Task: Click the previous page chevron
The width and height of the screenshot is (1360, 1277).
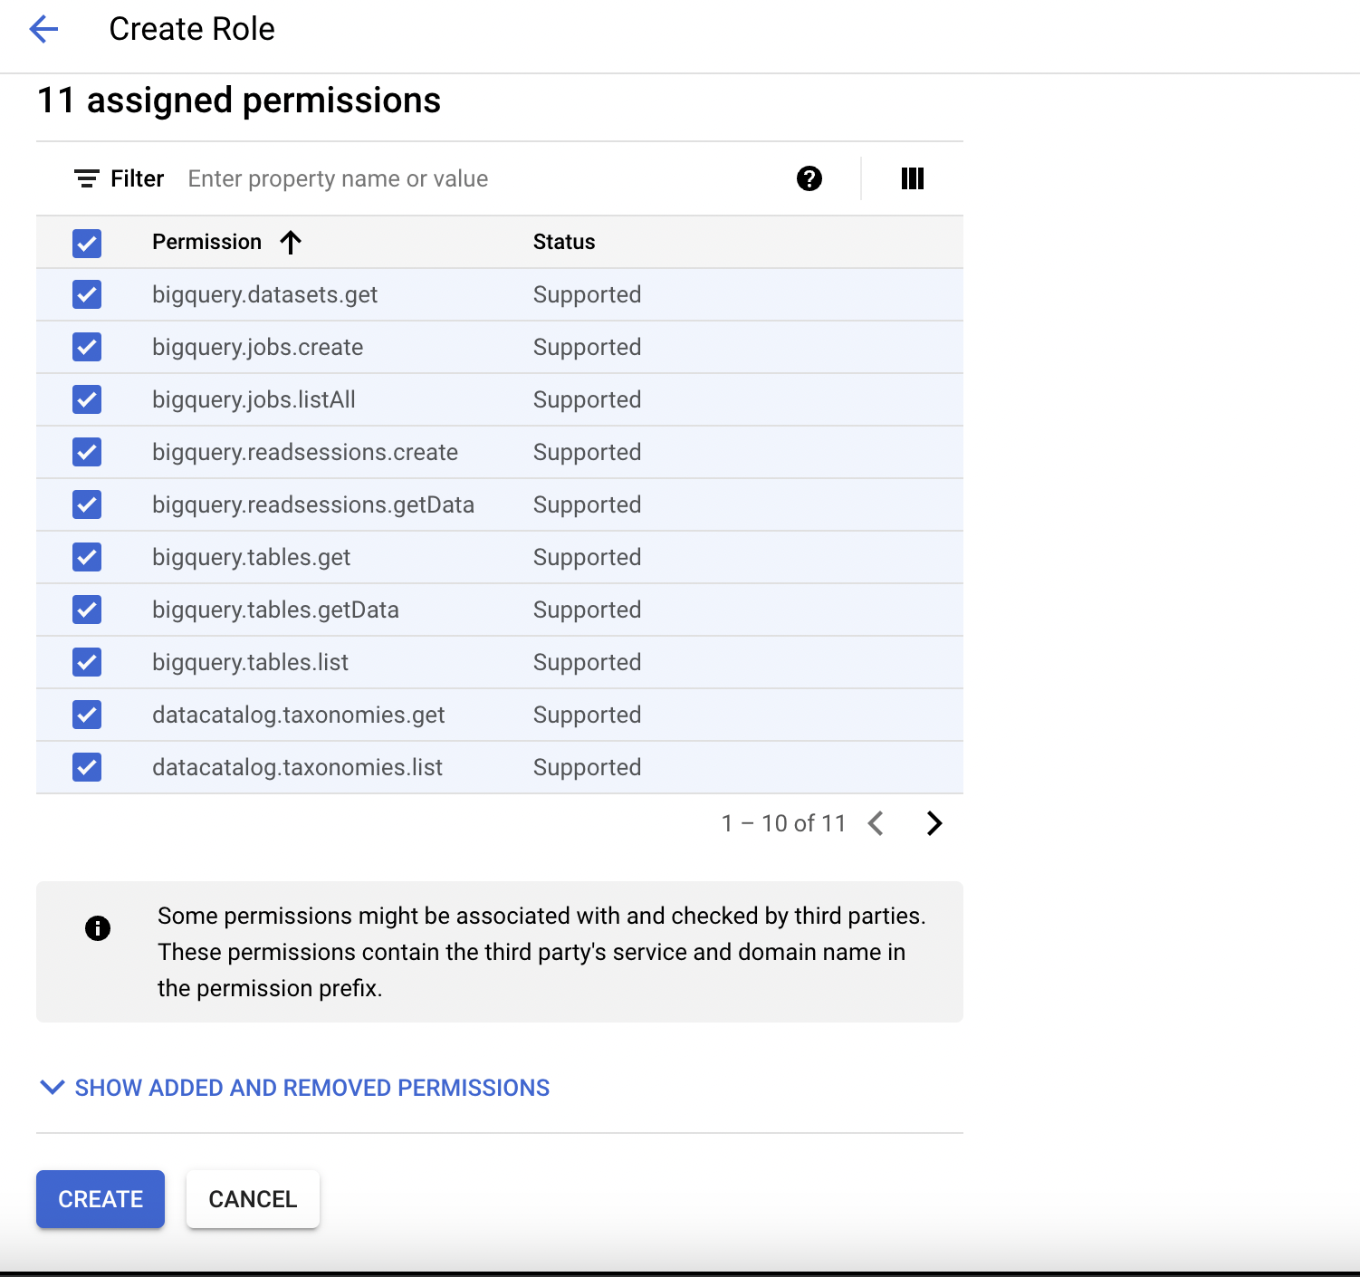Action: 876,823
